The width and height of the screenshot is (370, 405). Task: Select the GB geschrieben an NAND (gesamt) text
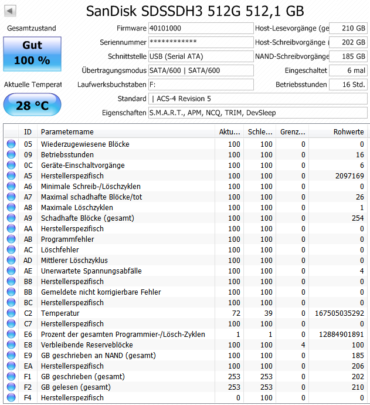(x=99, y=356)
